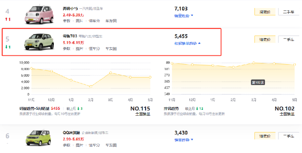Select the May point on ranking chart

point(294,65)
